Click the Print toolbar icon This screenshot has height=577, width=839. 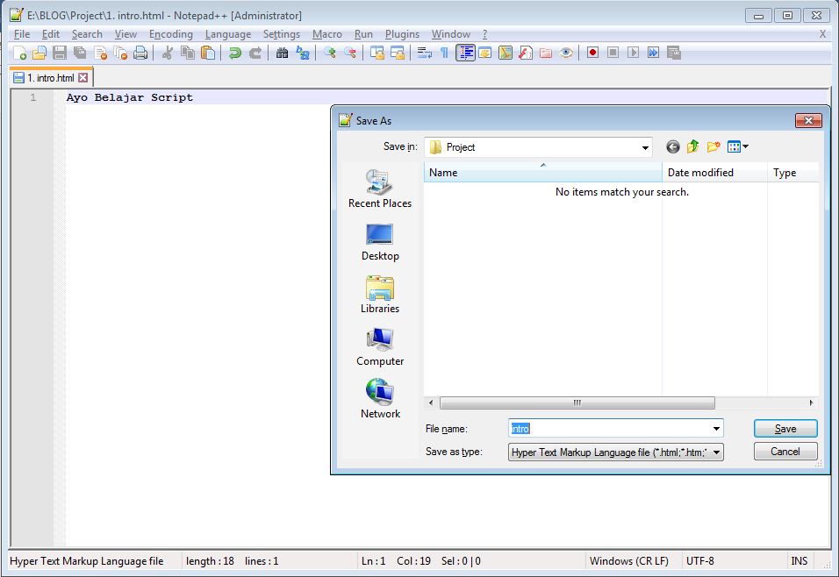[140, 53]
